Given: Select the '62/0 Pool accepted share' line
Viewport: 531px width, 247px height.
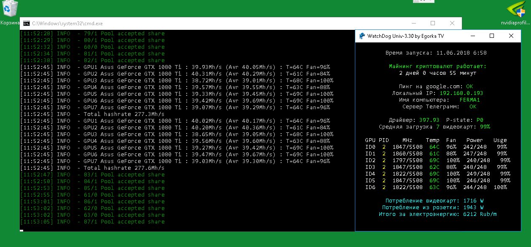Looking at the screenshot, I should point(92,208).
